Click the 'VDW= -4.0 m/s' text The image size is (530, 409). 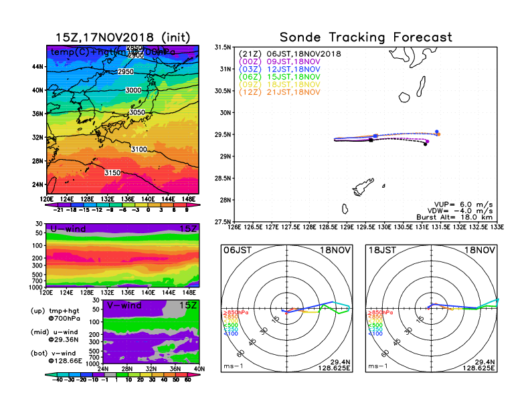[460, 211]
